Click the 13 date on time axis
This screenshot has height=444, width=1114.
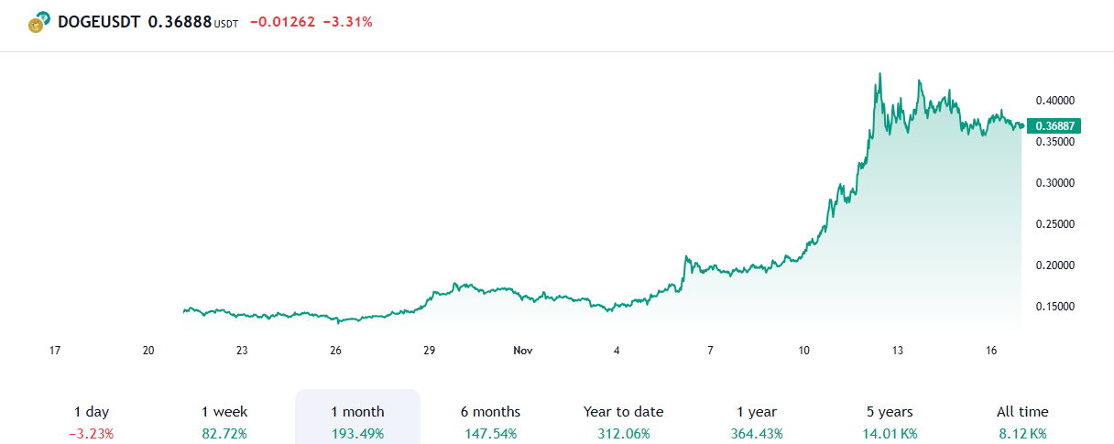point(898,351)
